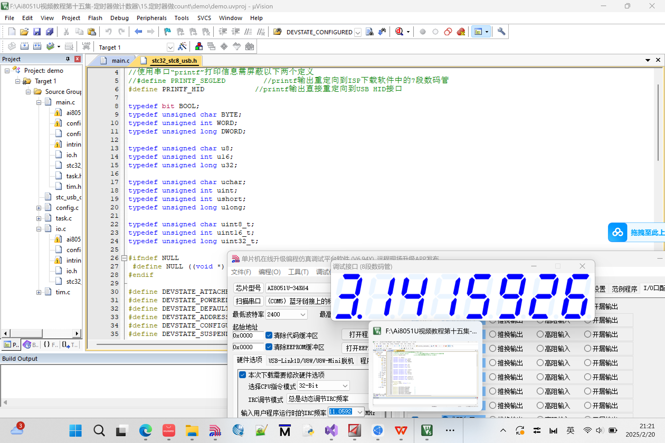Click the µVision window preview thumbnail
The width and height of the screenshot is (665, 443).
[425, 374]
